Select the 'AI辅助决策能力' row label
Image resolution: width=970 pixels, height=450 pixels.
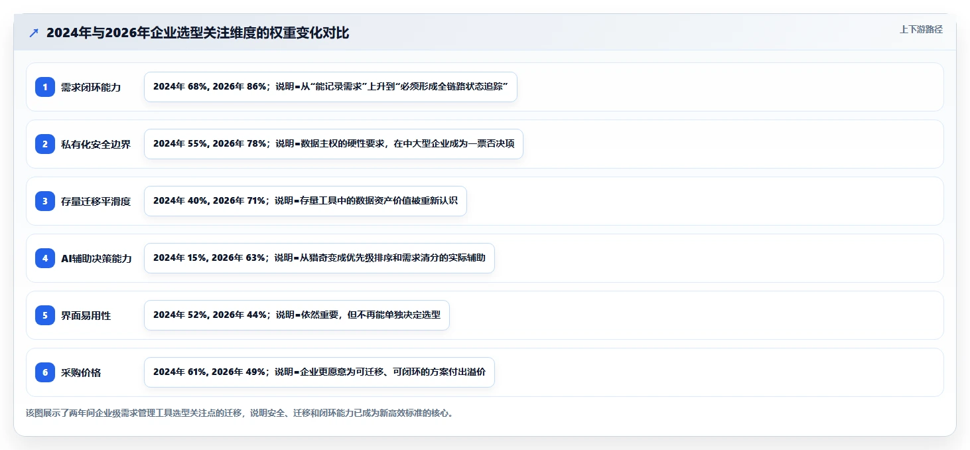(96, 258)
